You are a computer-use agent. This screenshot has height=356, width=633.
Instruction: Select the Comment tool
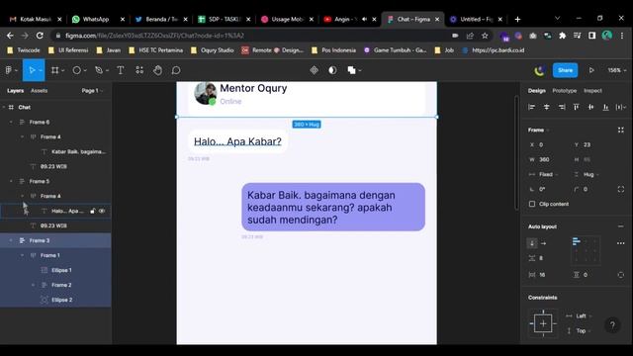[176, 70]
